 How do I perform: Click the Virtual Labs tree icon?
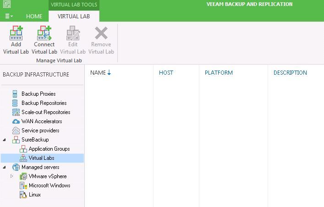(x=23, y=158)
